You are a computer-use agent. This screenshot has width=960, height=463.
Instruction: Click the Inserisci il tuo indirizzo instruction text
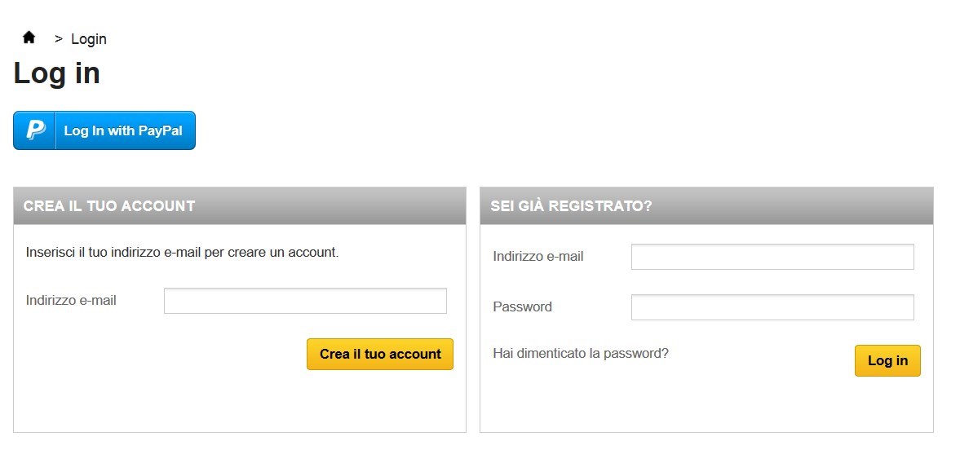182,253
